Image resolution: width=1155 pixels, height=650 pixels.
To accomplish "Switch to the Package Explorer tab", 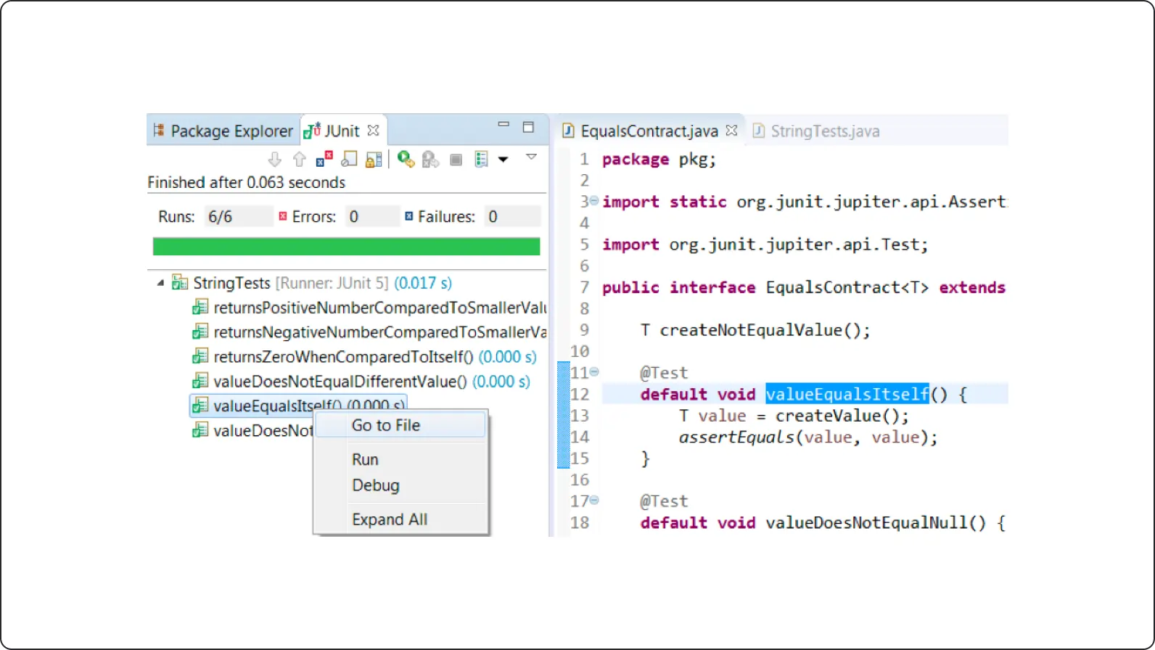I will [x=223, y=131].
